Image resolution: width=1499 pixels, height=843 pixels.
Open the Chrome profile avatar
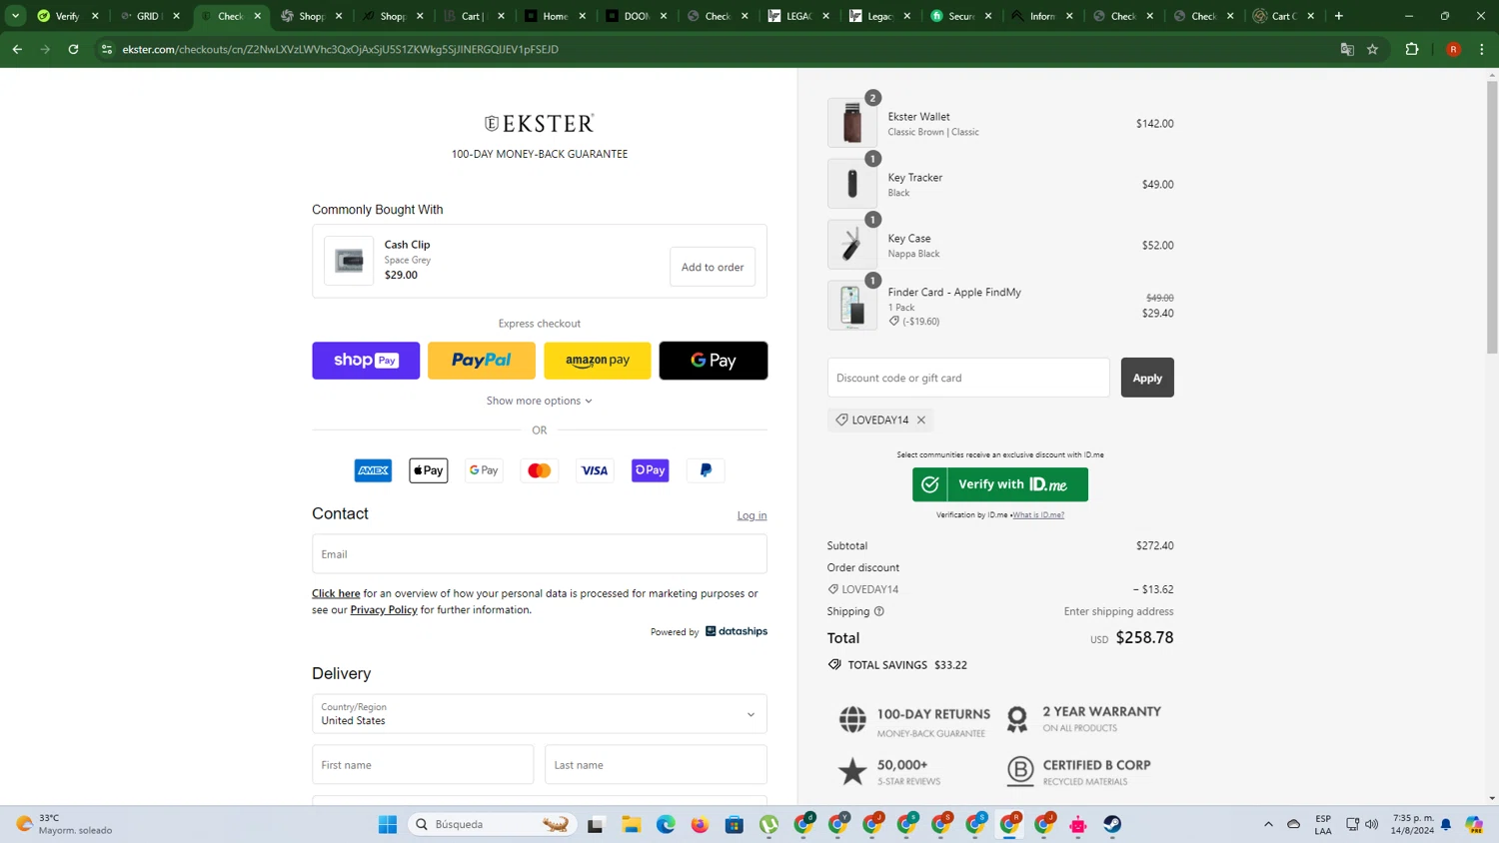[1454, 49]
